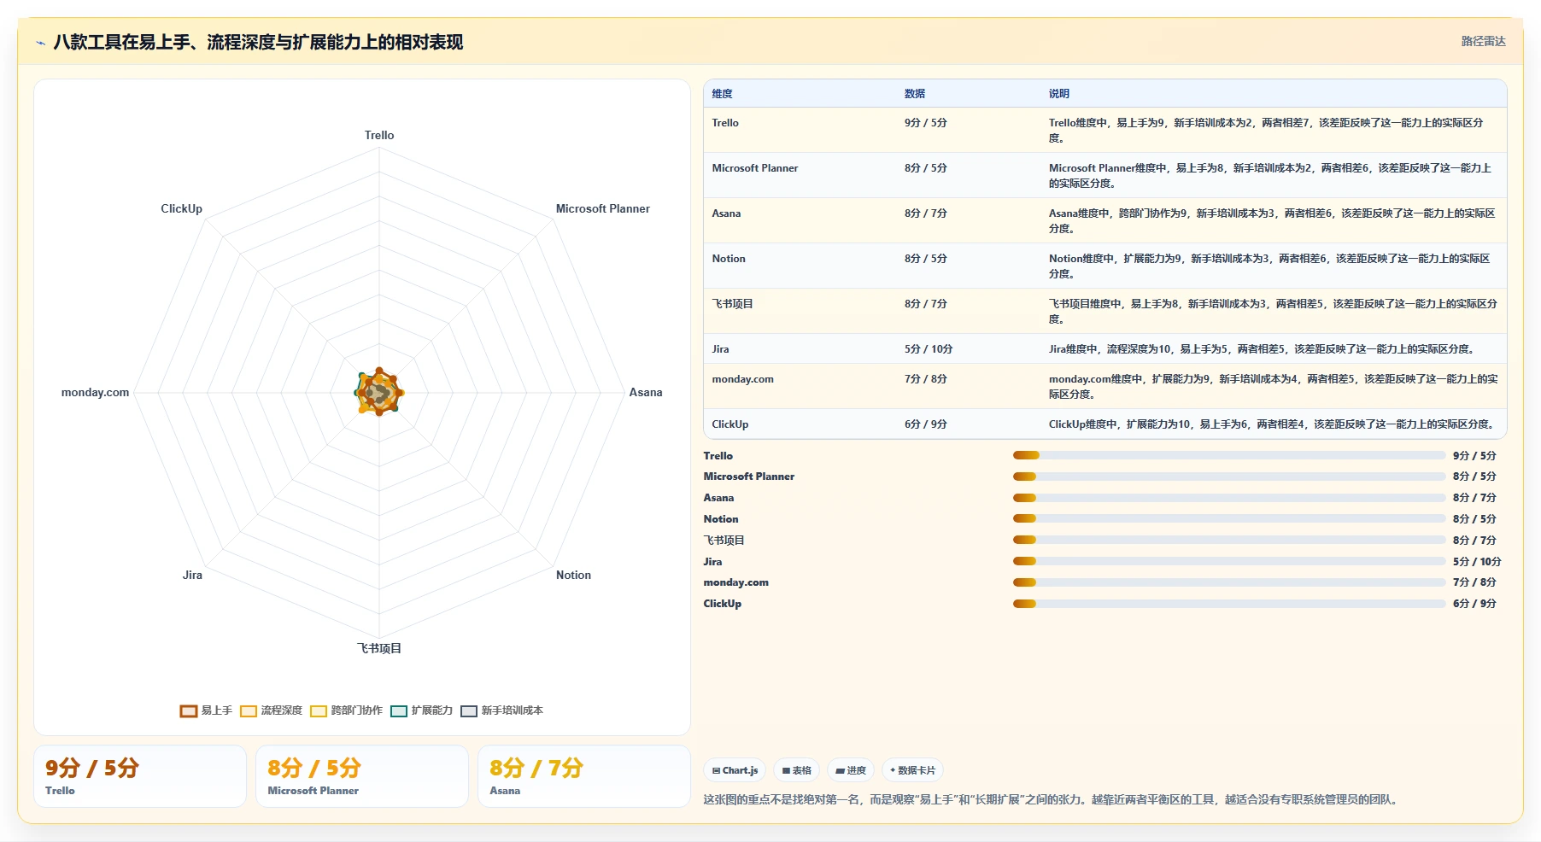Click the Jira progress bar
This screenshot has height=842, width=1541.
click(1229, 561)
